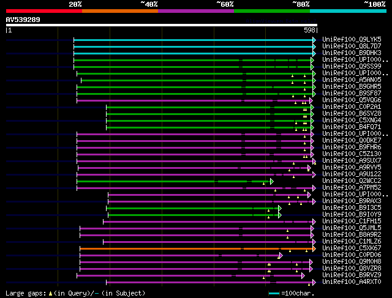This screenshot has height=298, width=392.
Task: Select the UniRef100_B9SF87 label
Action: click(352, 94)
